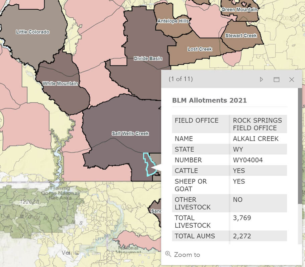The width and height of the screenshot is (305, 267).
Task: Click the ALKALI CREEK name value
Action: (x=256, y=139)
